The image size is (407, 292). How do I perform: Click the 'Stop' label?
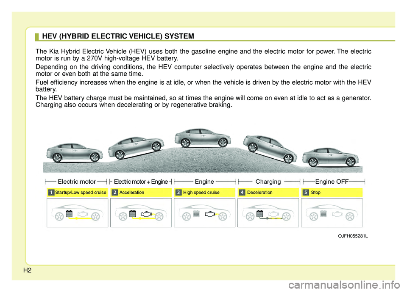315,193
